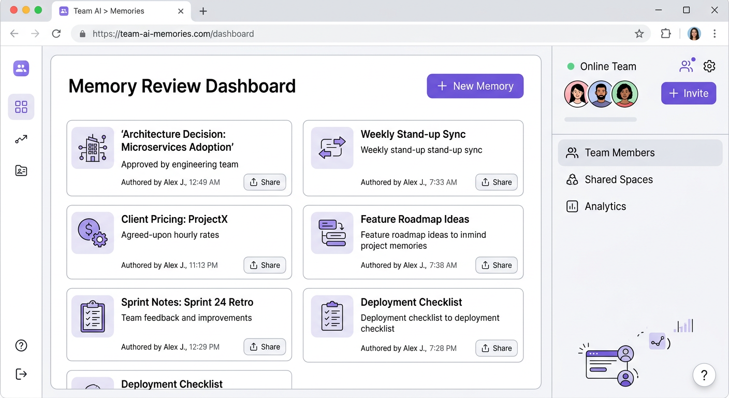Select Team Members in the right panel
The width and height of the screenshot is (729, 398).
(640, 152)
